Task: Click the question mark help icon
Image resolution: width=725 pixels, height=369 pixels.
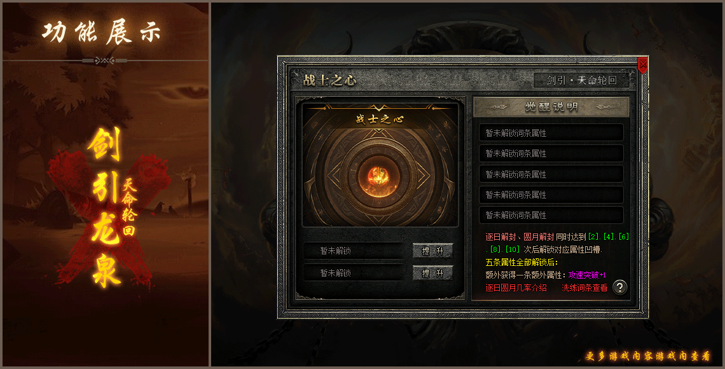Action: [x=620, y=287]
